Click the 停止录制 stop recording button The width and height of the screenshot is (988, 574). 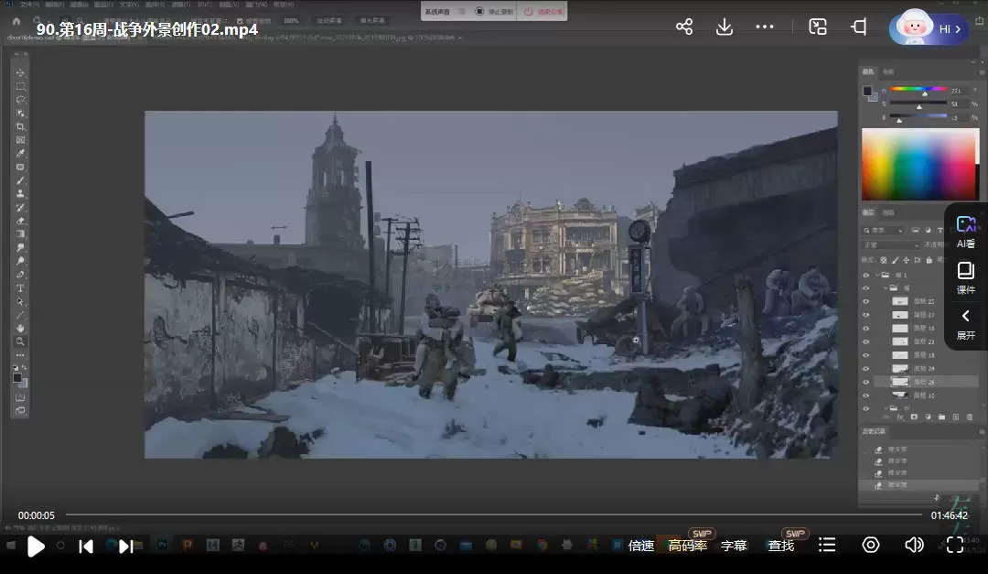pyautogui.click(x=495, y=11)
